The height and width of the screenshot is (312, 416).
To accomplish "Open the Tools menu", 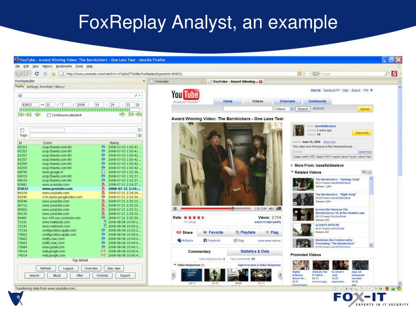I will [x=79, y=66].
